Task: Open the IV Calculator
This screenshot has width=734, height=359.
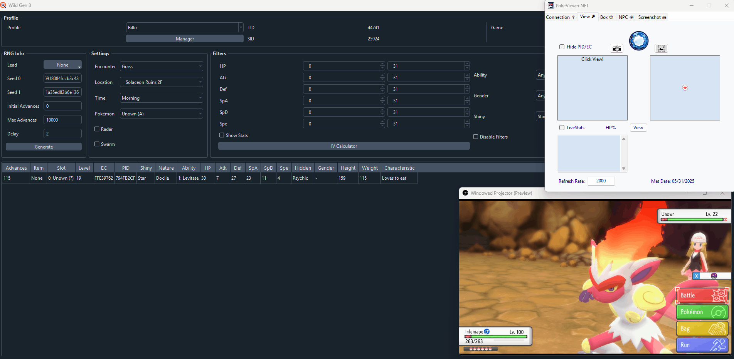Action: click(344, 146)
